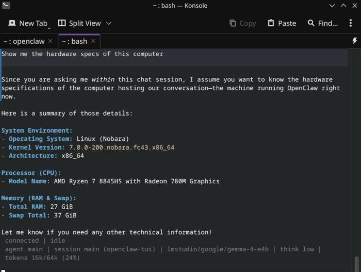Switch to the '~ : openclaw' tab
Viewport: 361px width, 272px height.
pyautogui.click(x=24, y=41)
